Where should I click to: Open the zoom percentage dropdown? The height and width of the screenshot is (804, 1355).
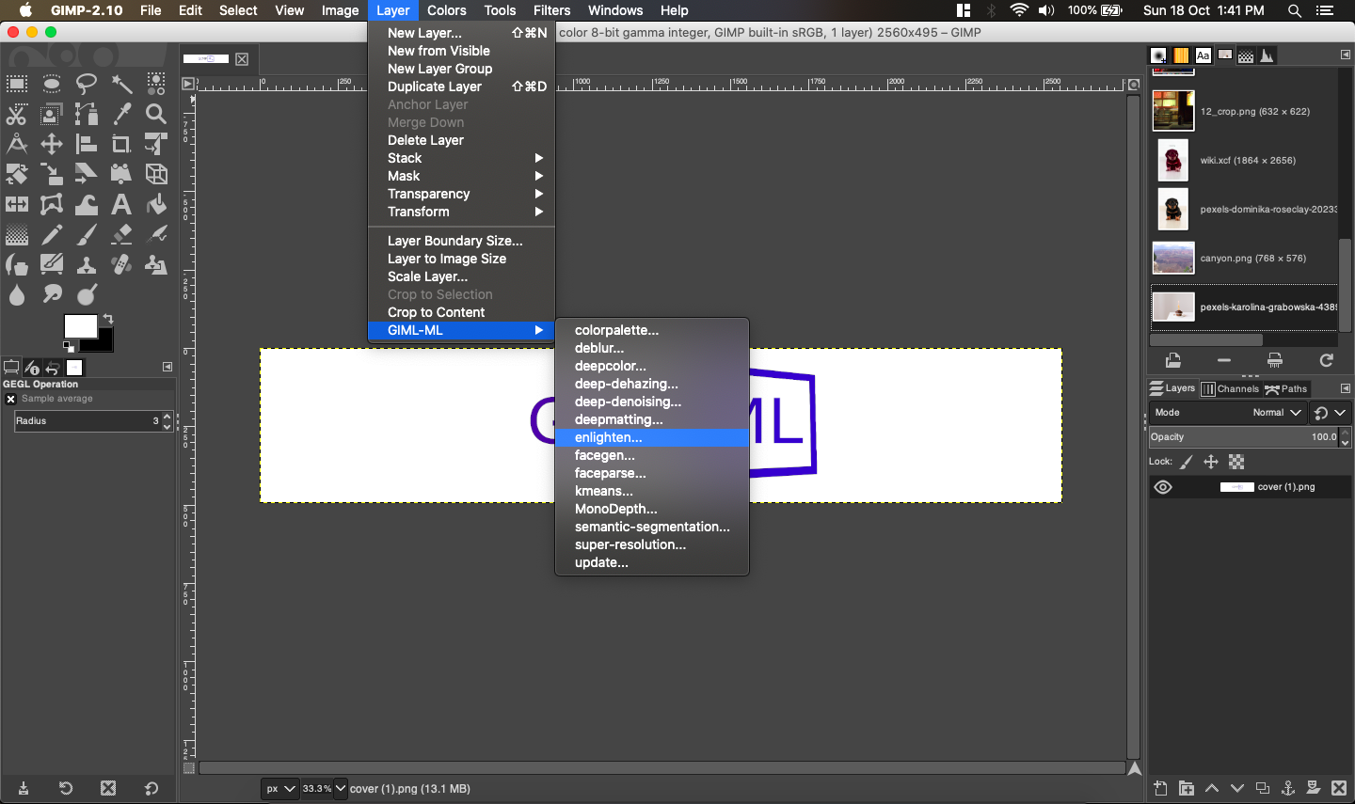click(341, 789)
